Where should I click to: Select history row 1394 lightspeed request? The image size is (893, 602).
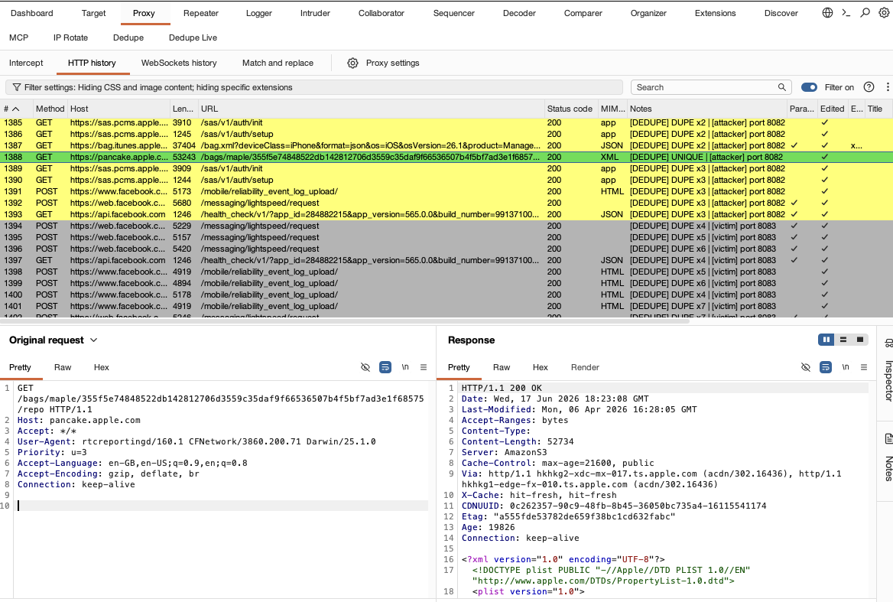446,226
